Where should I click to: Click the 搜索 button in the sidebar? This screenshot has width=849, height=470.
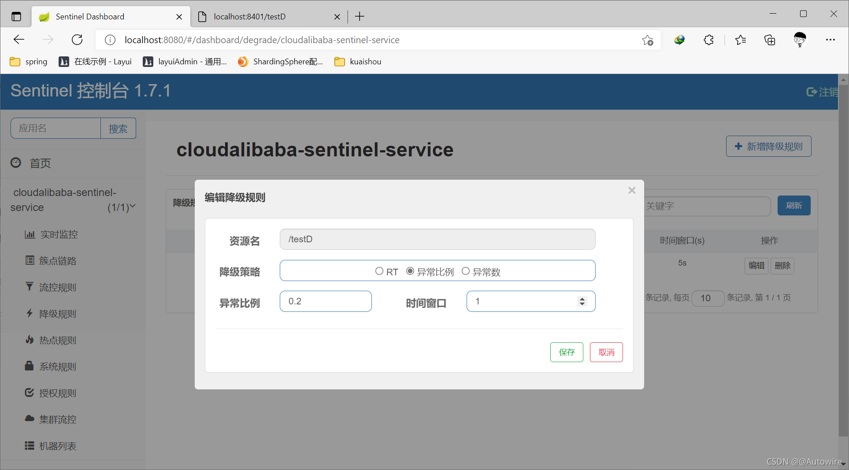(x=118, y=128)
